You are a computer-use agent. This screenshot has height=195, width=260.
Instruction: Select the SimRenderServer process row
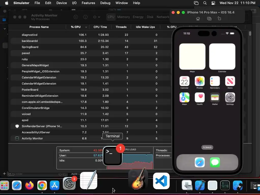[x=91, y=126]
